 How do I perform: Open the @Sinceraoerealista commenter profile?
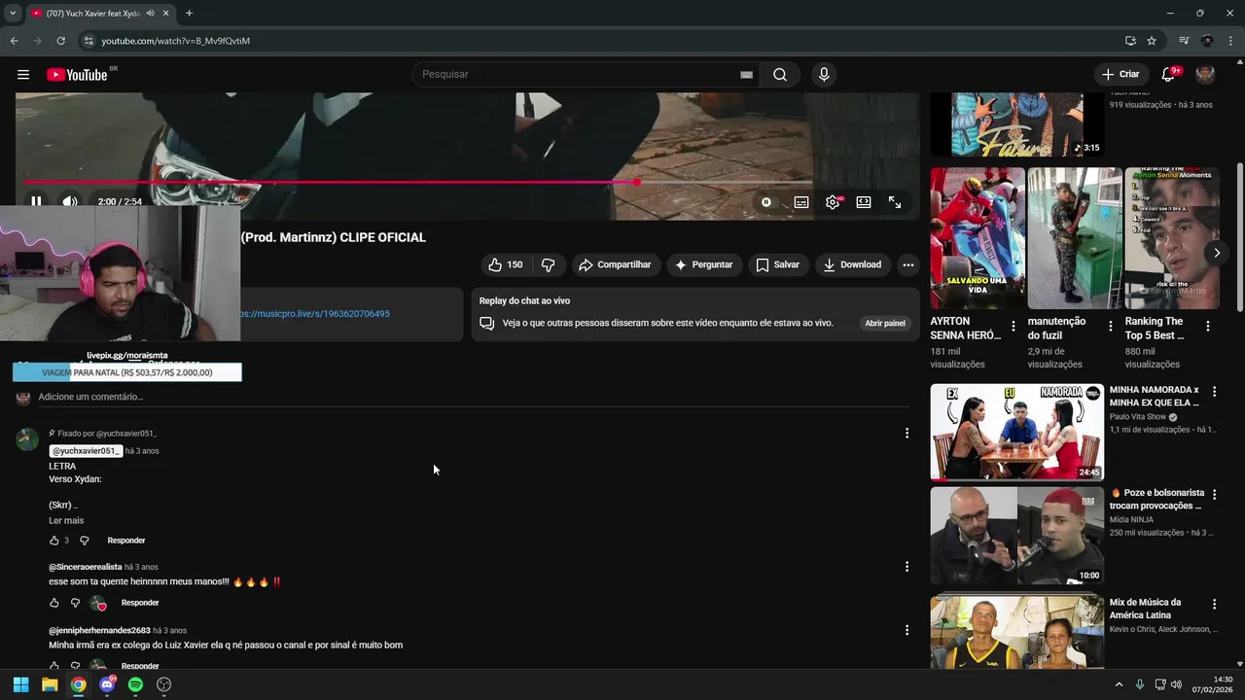[86, 567]
